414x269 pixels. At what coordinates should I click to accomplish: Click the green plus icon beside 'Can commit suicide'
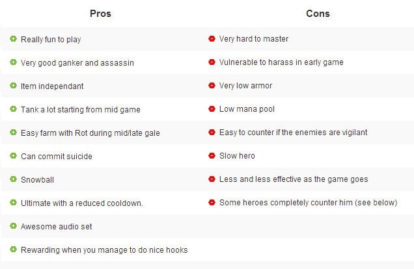tap(14, 156)
